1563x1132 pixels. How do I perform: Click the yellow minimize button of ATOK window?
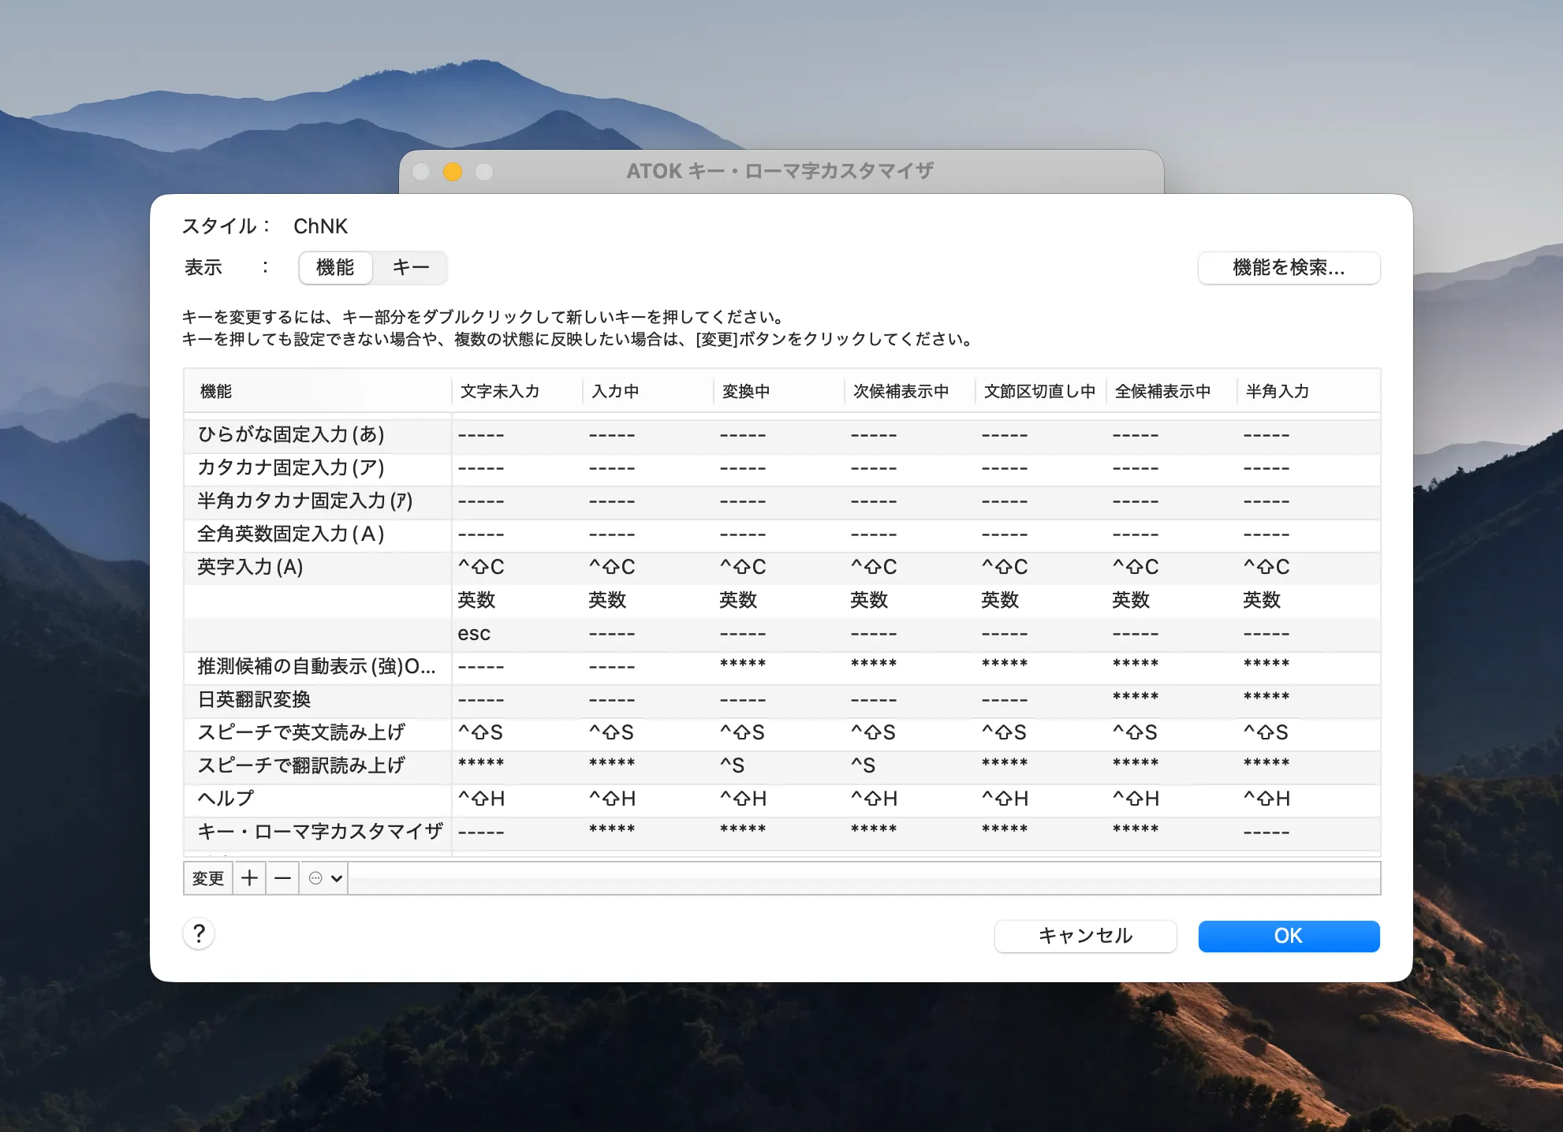coord(453,172)
